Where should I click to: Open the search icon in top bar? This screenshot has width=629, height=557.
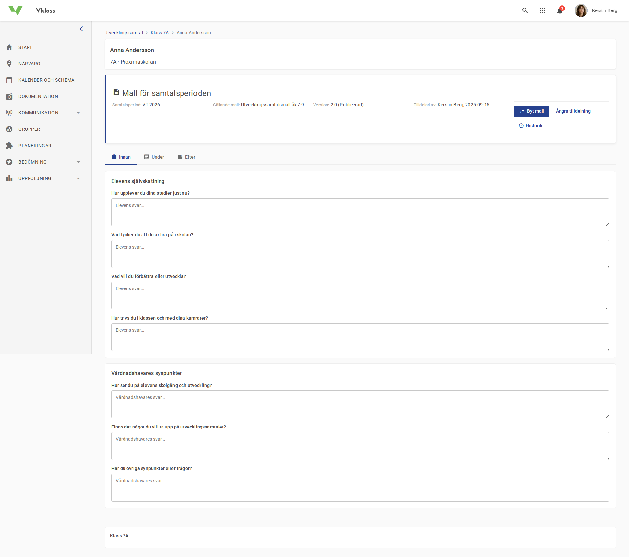click(x=525, y=10)
